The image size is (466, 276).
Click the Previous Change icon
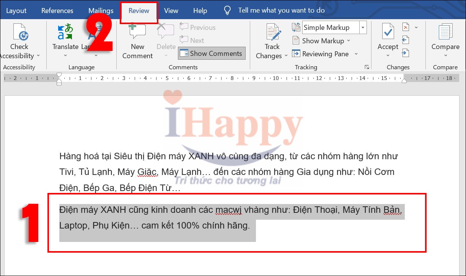click(x=406, y=40)
